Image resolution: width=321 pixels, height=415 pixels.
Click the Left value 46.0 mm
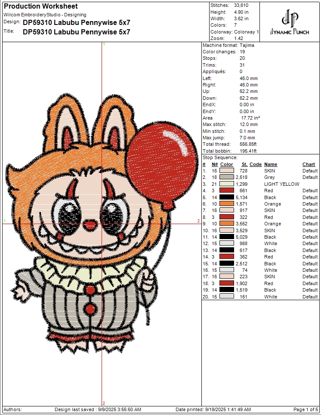coord(248,78)
